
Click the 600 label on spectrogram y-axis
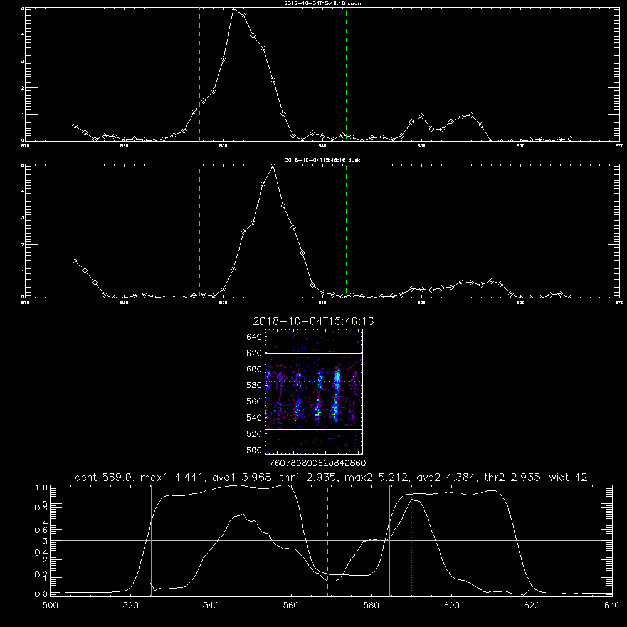click(x=255, y=369)
